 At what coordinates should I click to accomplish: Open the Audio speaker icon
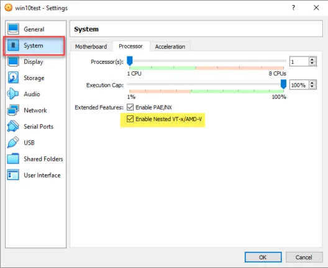[x=13, y=94]
